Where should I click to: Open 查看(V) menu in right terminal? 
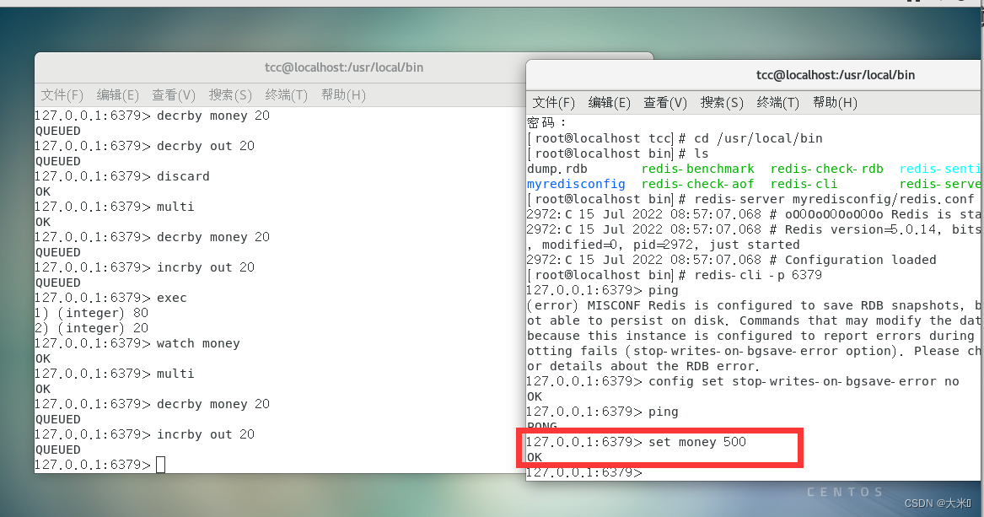point(665,102)
